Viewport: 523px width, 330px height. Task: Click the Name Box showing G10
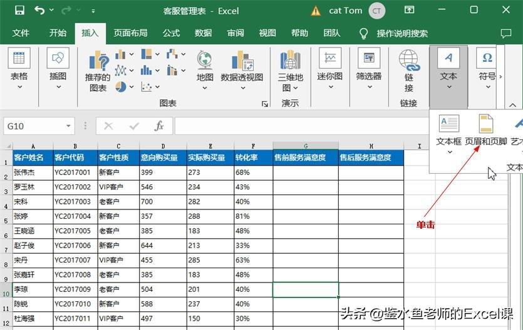(34, 126)
